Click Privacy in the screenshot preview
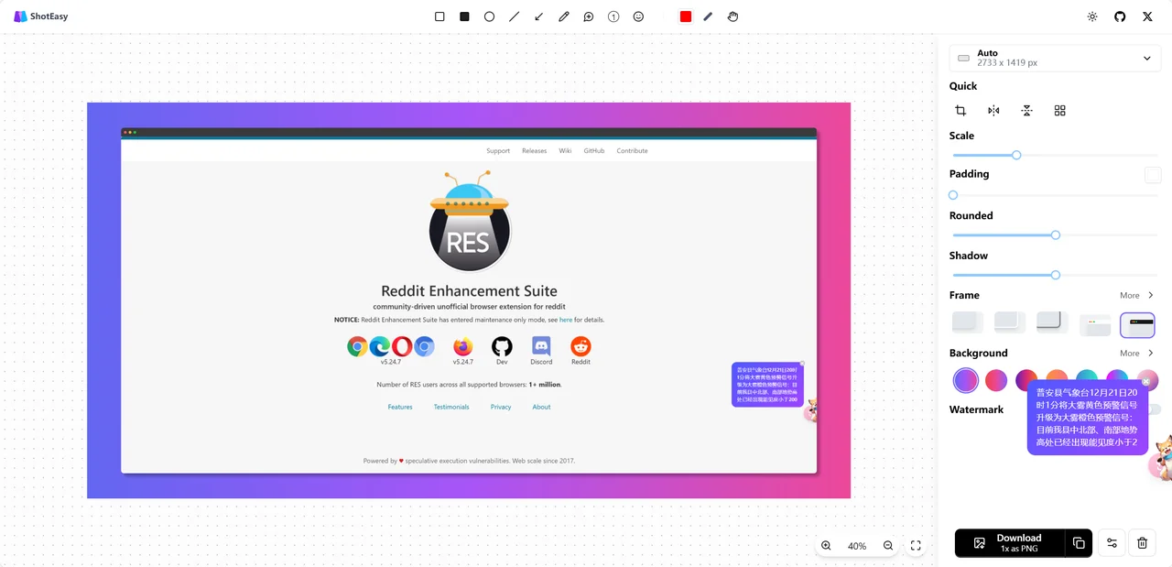1172x567 pixels. [501, 407]
